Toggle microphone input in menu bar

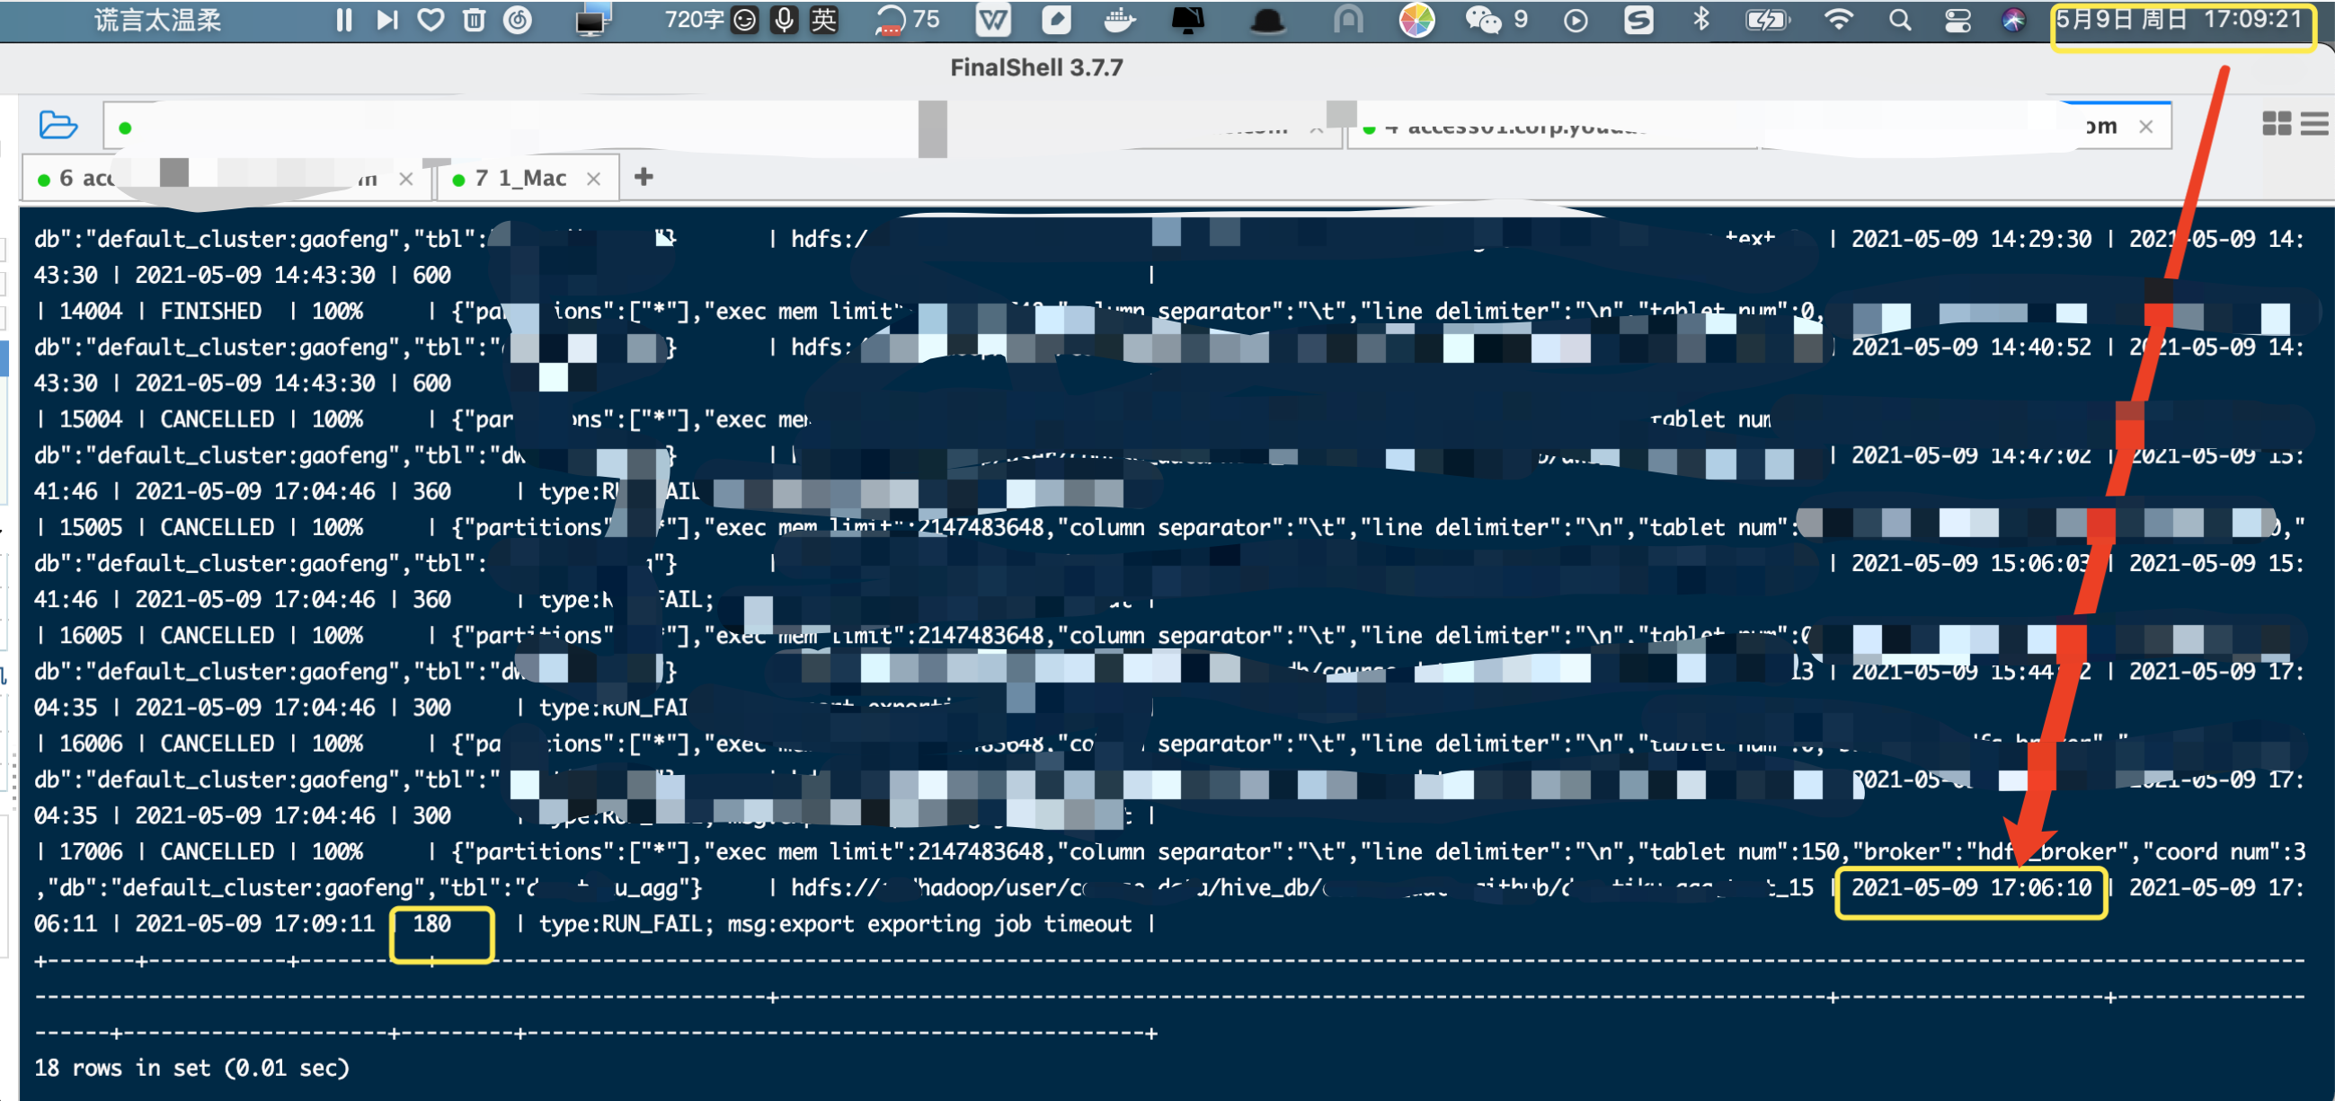tap(784, 20)
